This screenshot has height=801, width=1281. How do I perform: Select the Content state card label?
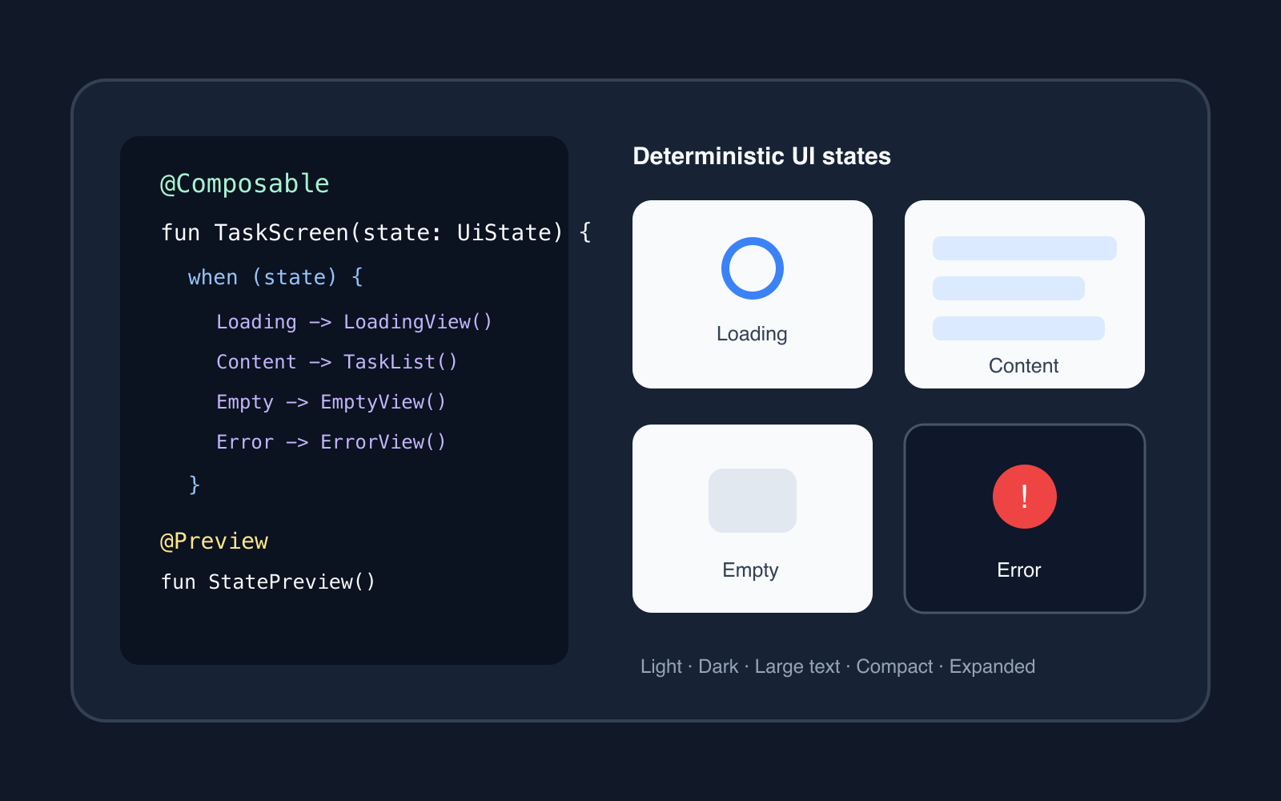[1023, 366]
